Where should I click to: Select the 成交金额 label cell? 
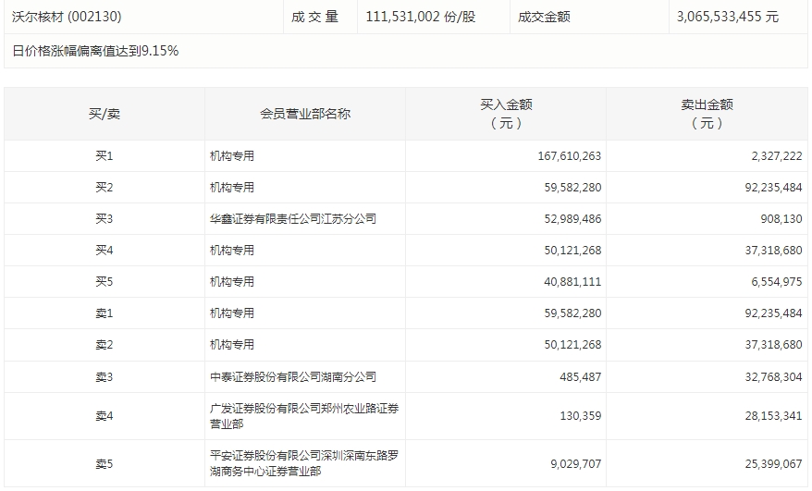coord(544,17)
